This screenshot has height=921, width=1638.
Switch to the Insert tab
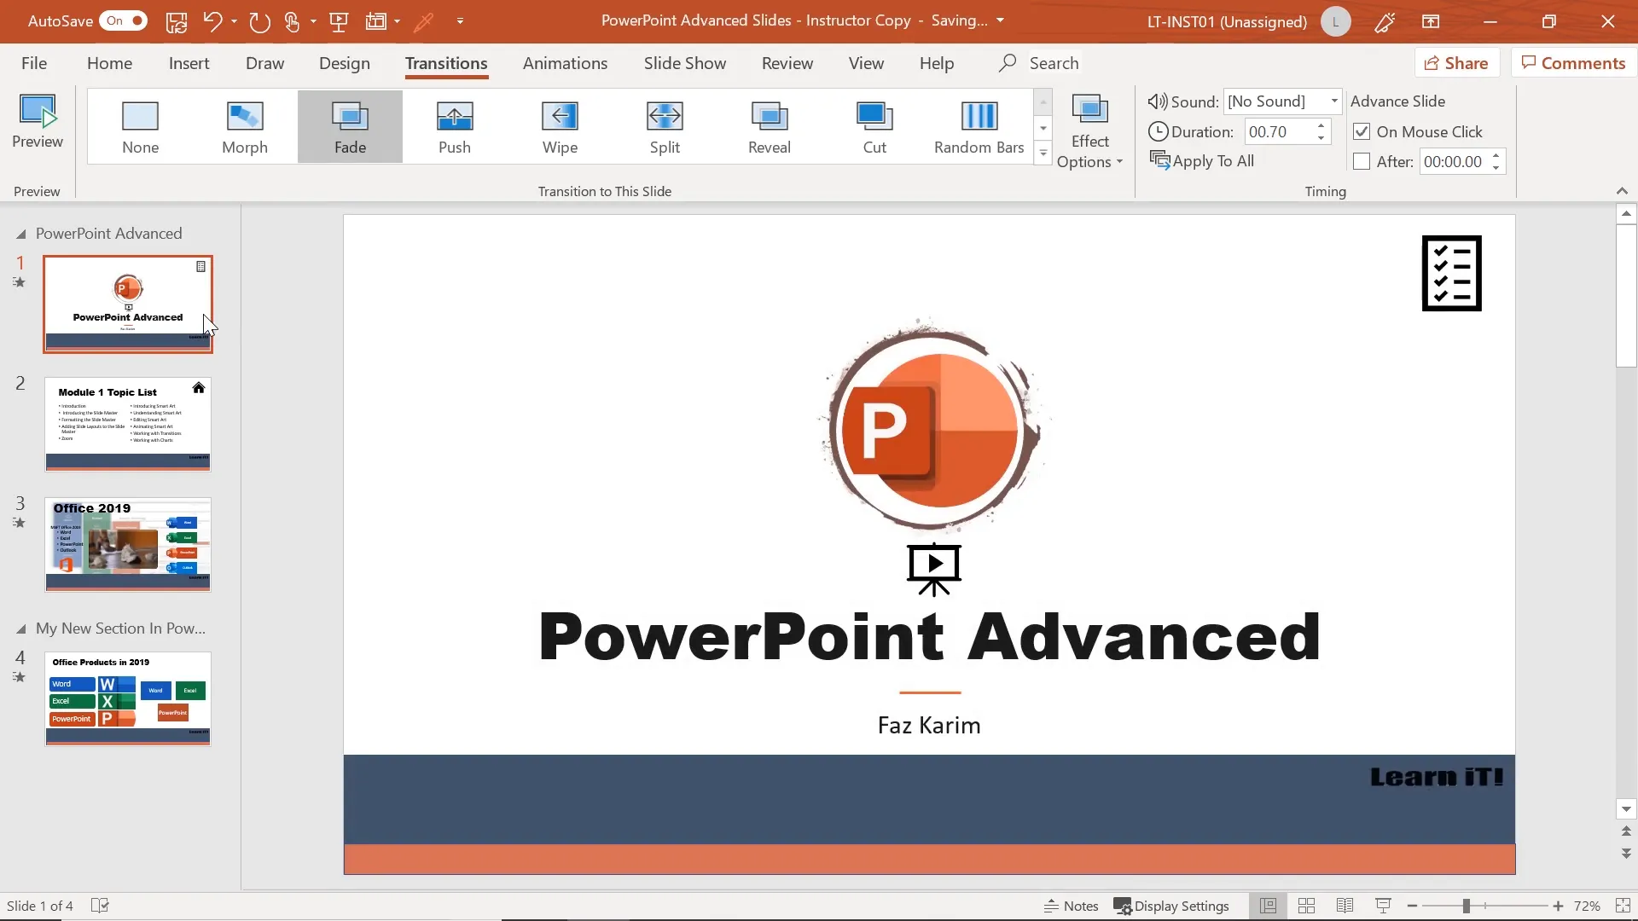click(189, 63)
